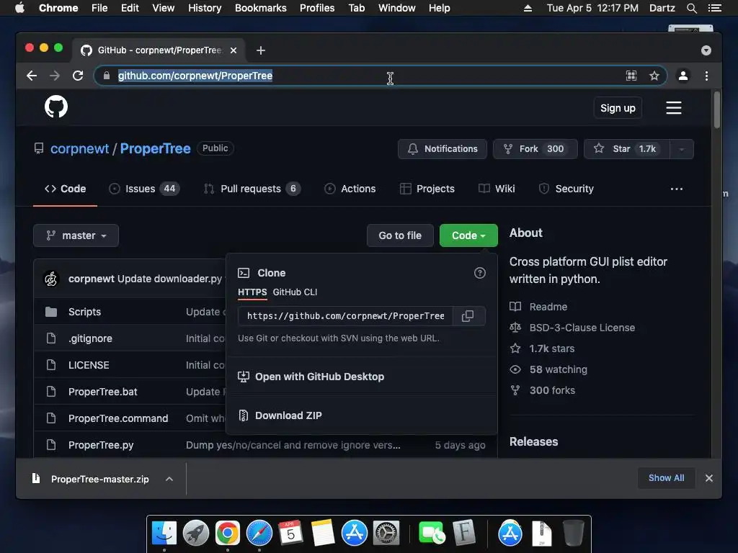The height and width of the screenshot is (553, 738).
Task: Click the Notifications button
Action: [x=443, y=149]
